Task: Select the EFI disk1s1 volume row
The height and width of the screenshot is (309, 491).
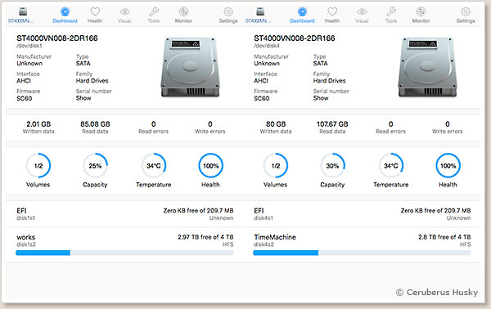Action: 124,214
